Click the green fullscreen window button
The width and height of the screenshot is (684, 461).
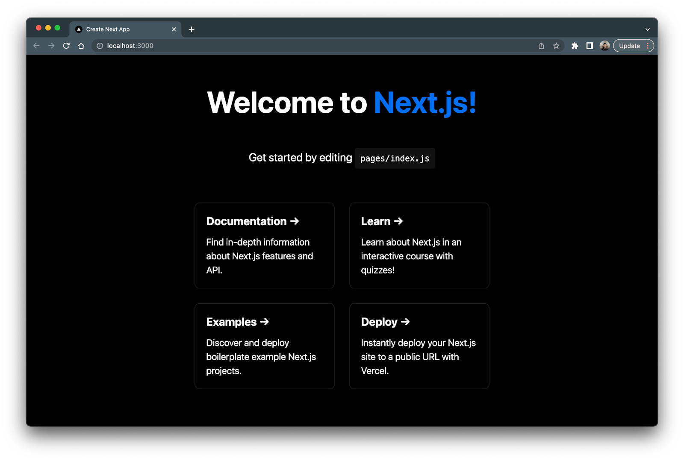(57, 28)
